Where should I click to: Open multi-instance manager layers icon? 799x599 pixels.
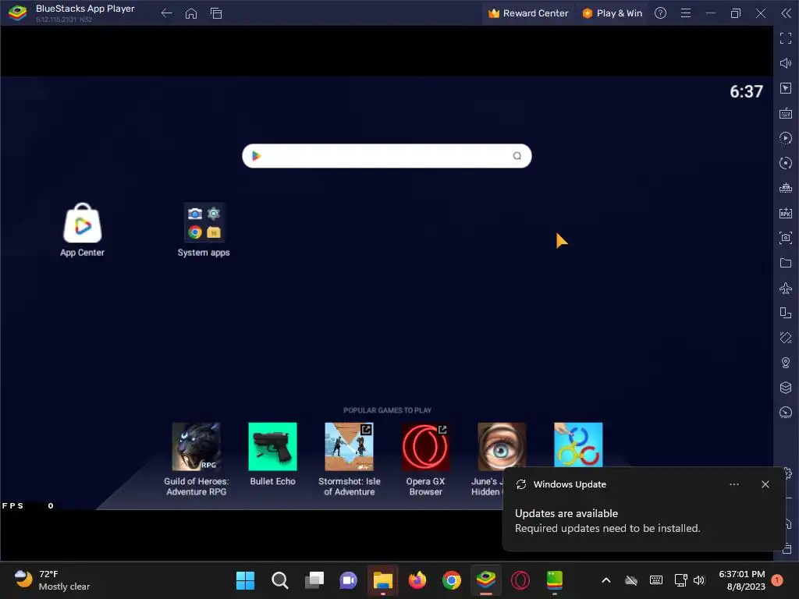(x=786, y=388)
